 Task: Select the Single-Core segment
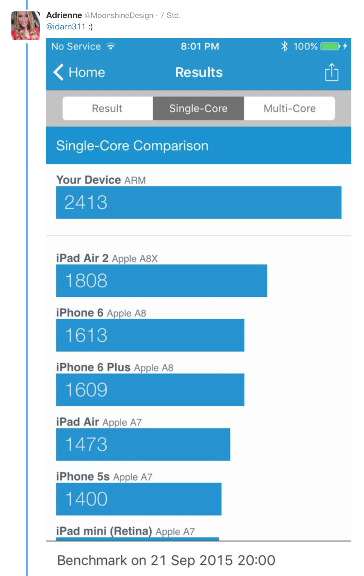point(198,108)
